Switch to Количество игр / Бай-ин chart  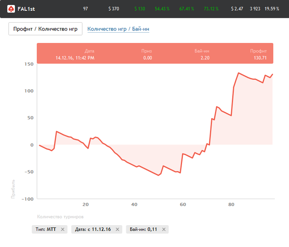tap(118, 29)
